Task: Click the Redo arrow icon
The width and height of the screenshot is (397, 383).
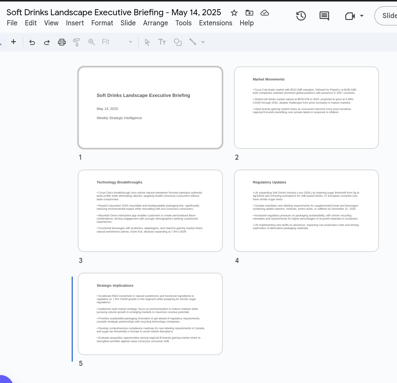Action: (47, 42)
